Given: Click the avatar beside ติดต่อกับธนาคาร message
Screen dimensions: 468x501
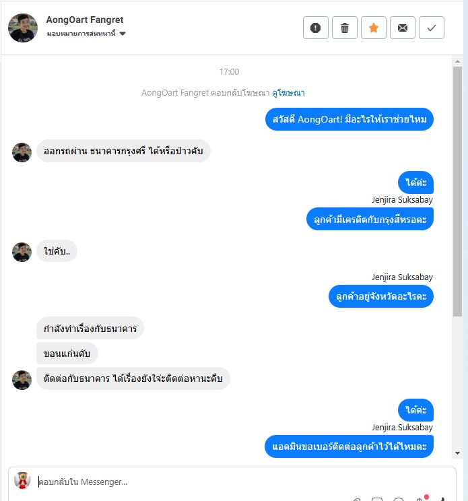Looking at the screenshot, I should pos(22,380).
